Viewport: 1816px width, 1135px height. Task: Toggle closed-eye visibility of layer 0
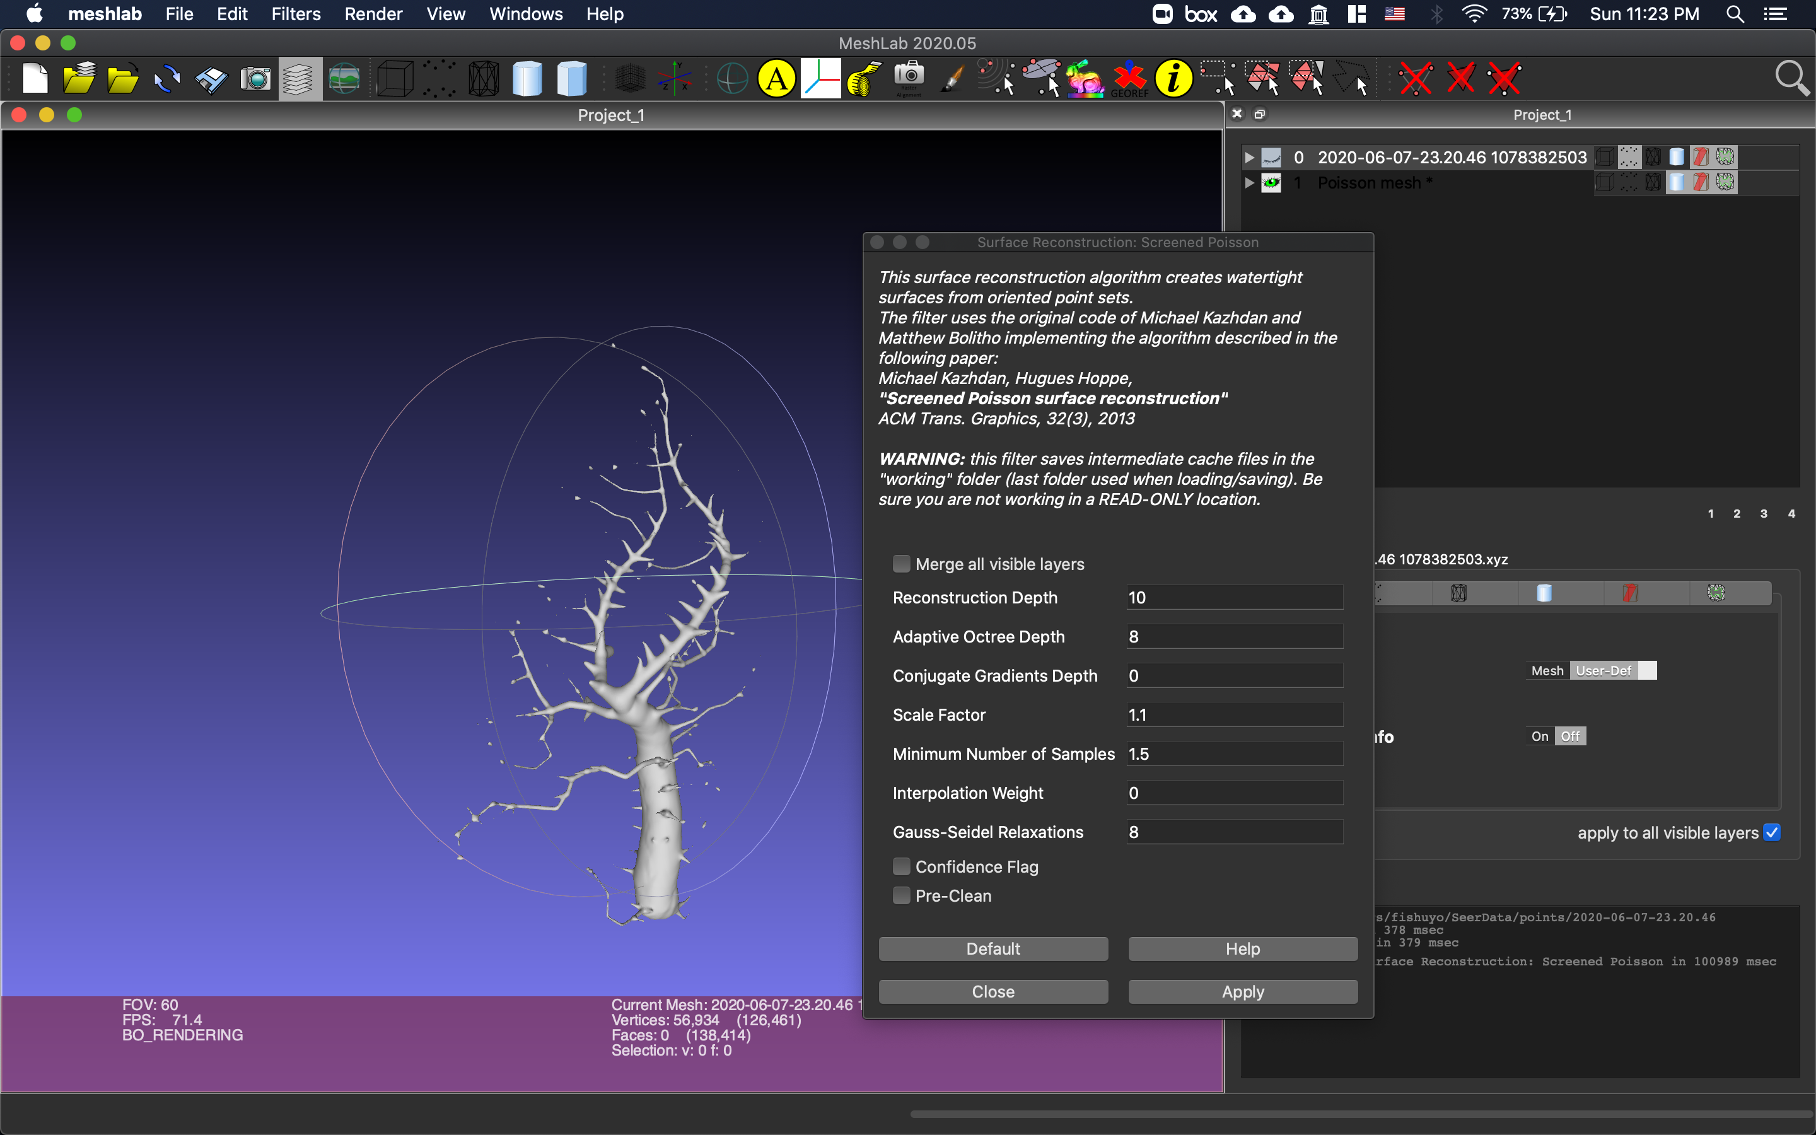(1271, 158)
